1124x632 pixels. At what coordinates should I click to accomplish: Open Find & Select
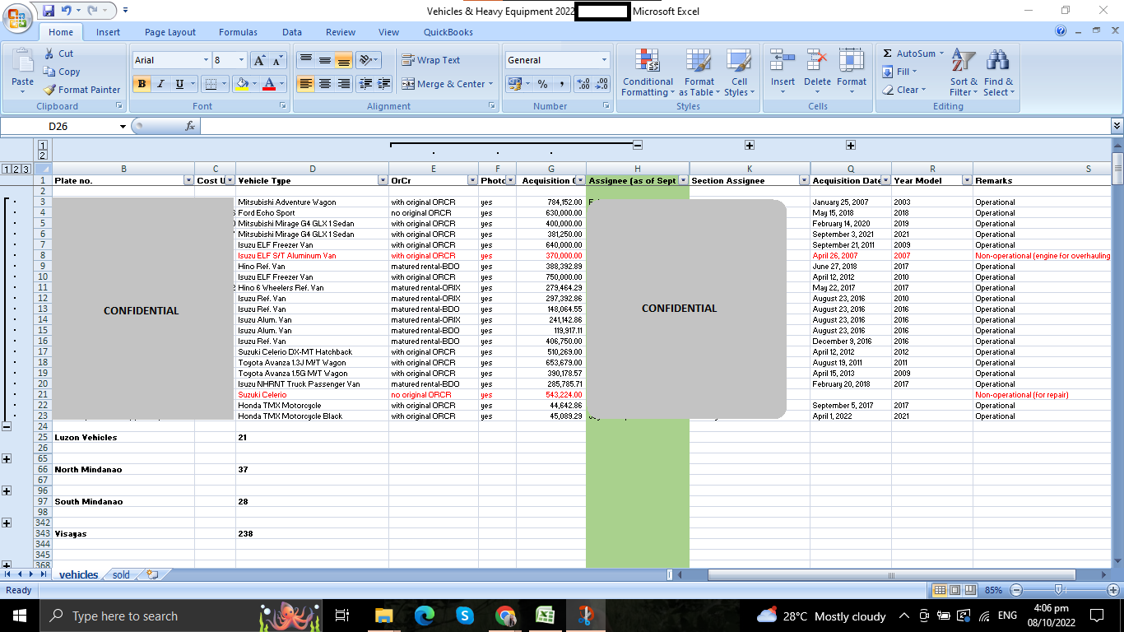click(998, 72)
